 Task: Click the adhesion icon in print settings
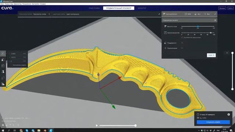[165, 48]
